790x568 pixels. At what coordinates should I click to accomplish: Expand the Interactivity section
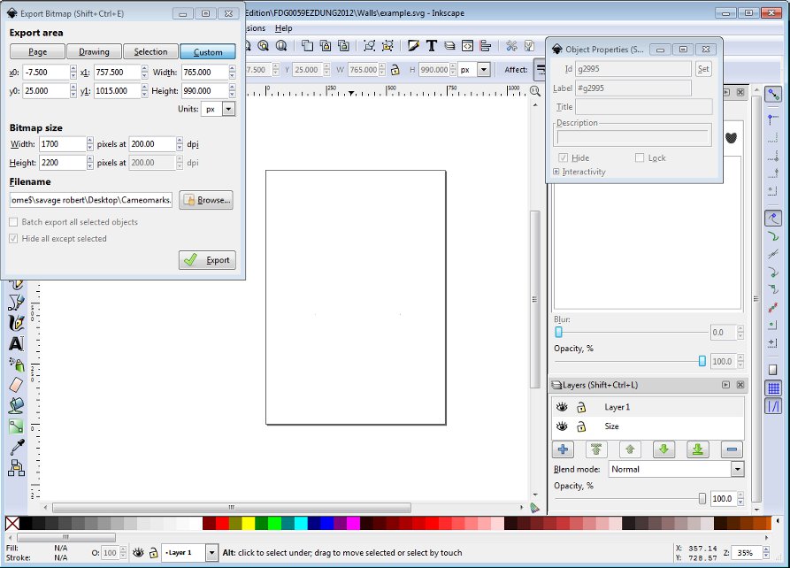[556, 172]
